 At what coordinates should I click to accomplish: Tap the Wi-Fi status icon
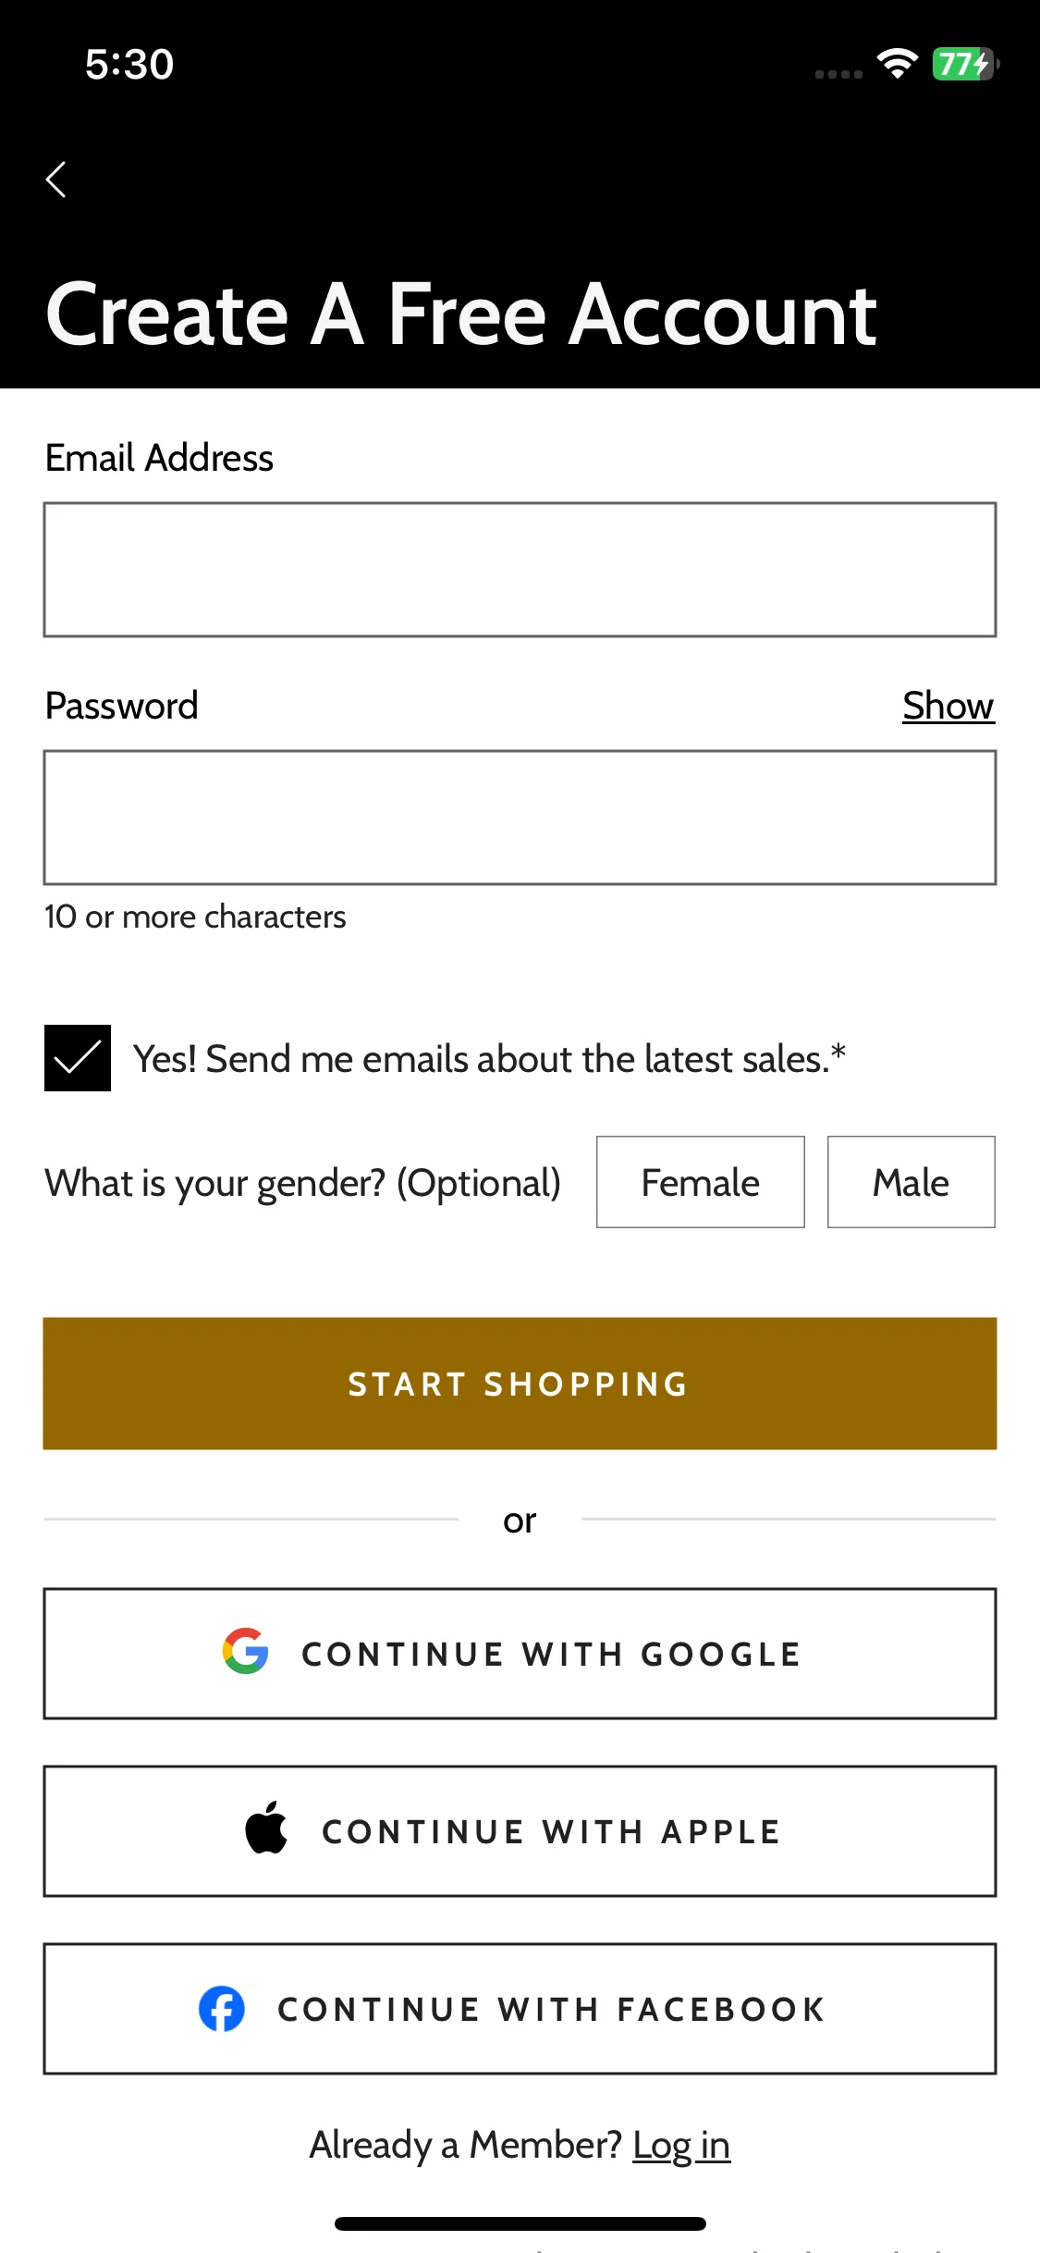click(x=897, y=64)
